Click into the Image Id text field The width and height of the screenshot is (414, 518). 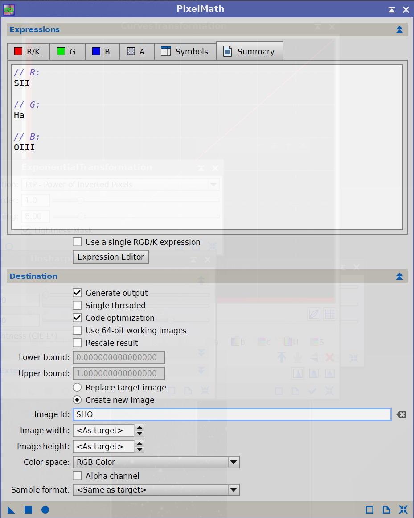pos(232,414)
